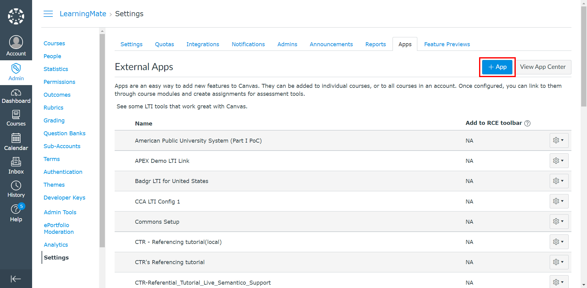Open gear menu for American Public University System
This screenshot has height=288, width=587.
559,140
